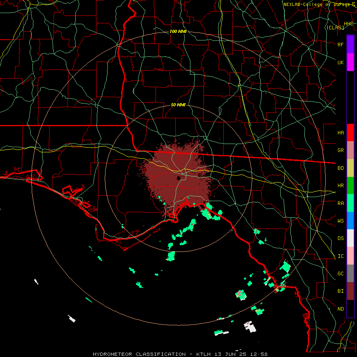Click the GC legend label
The height and width of the screenshot is (357, 357).
340,274
